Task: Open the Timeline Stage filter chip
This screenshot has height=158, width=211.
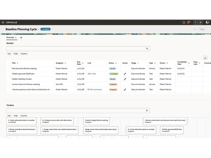Action: [16, 115]
